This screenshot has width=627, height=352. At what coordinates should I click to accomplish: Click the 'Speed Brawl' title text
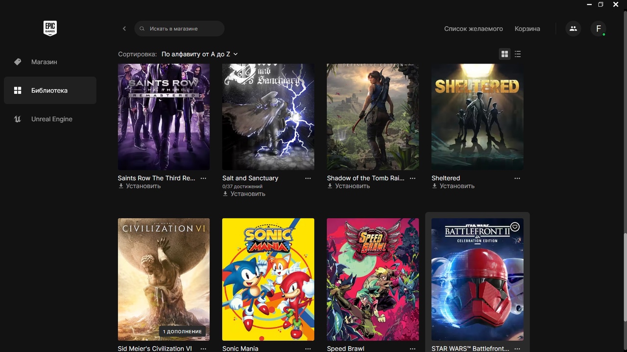[x=346, y=349]
